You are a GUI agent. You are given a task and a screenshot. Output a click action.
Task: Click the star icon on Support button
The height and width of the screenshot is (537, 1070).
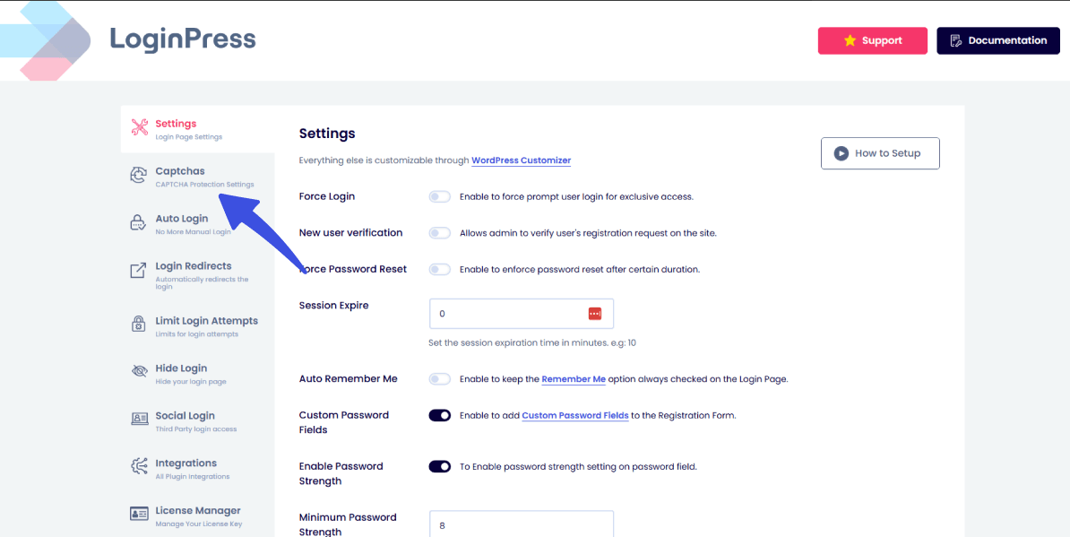[x=850, y=41]
